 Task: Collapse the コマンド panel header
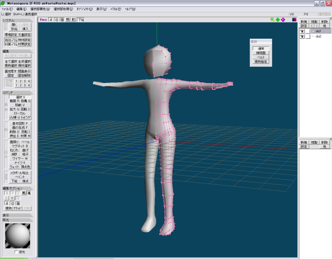[x=18, y=93]
